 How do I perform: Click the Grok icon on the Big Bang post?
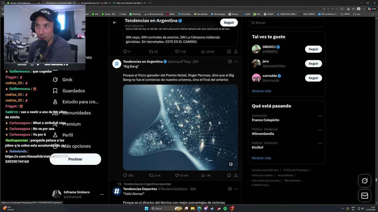coord(230,62)
